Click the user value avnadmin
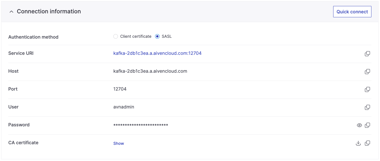Screen dimensions: 380x161 (124, 107)
